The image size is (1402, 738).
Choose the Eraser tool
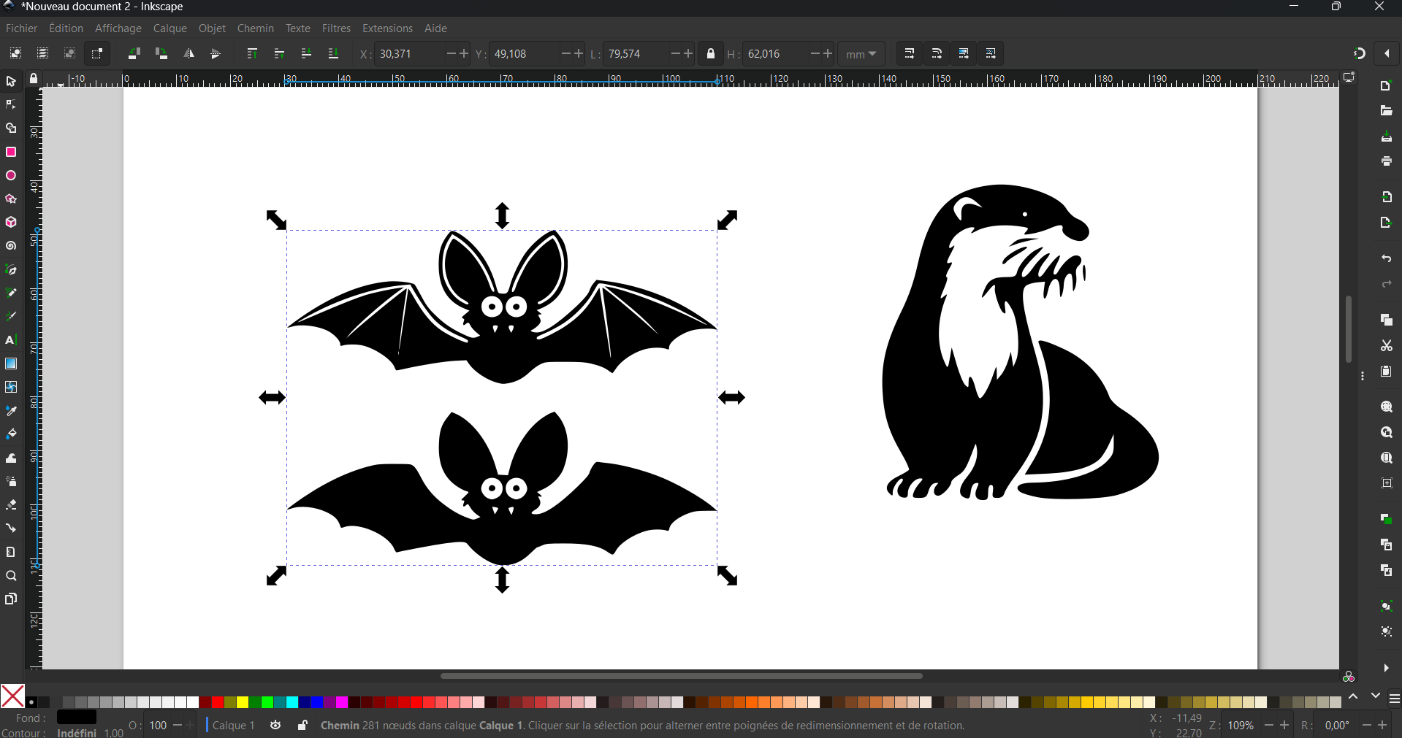click(x=11, y=505)
